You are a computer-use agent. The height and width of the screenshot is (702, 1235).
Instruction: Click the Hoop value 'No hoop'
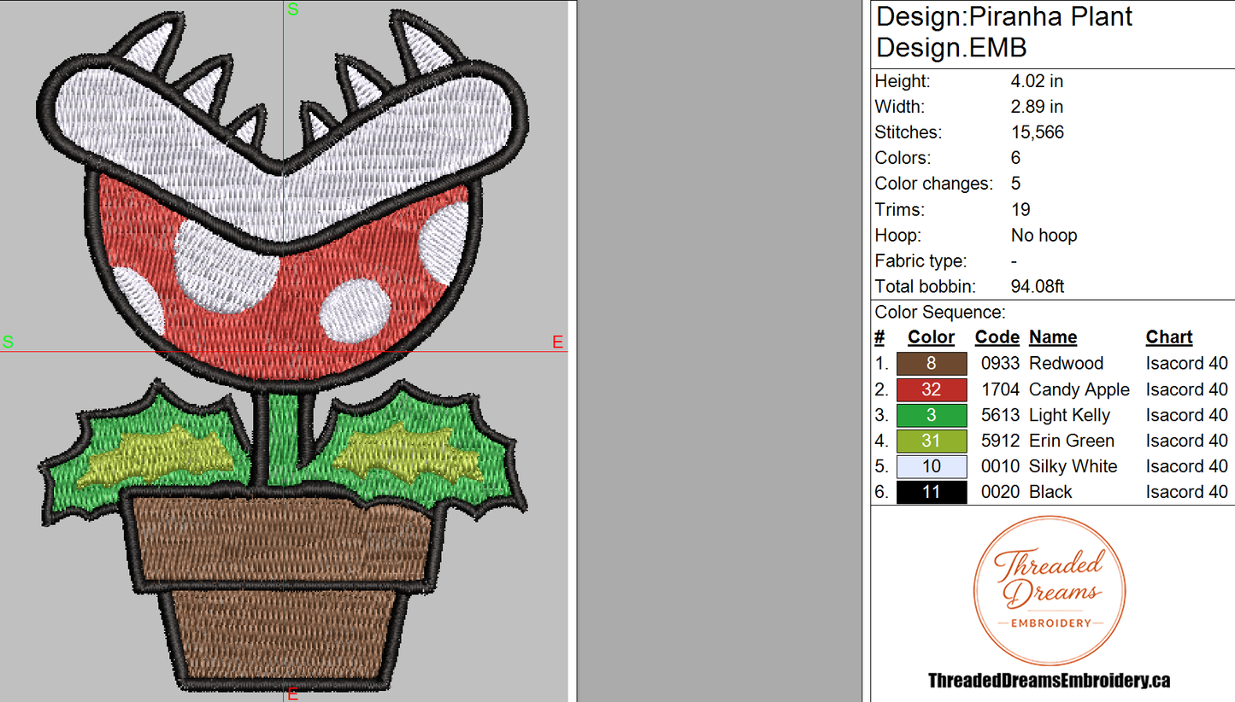1044,235
